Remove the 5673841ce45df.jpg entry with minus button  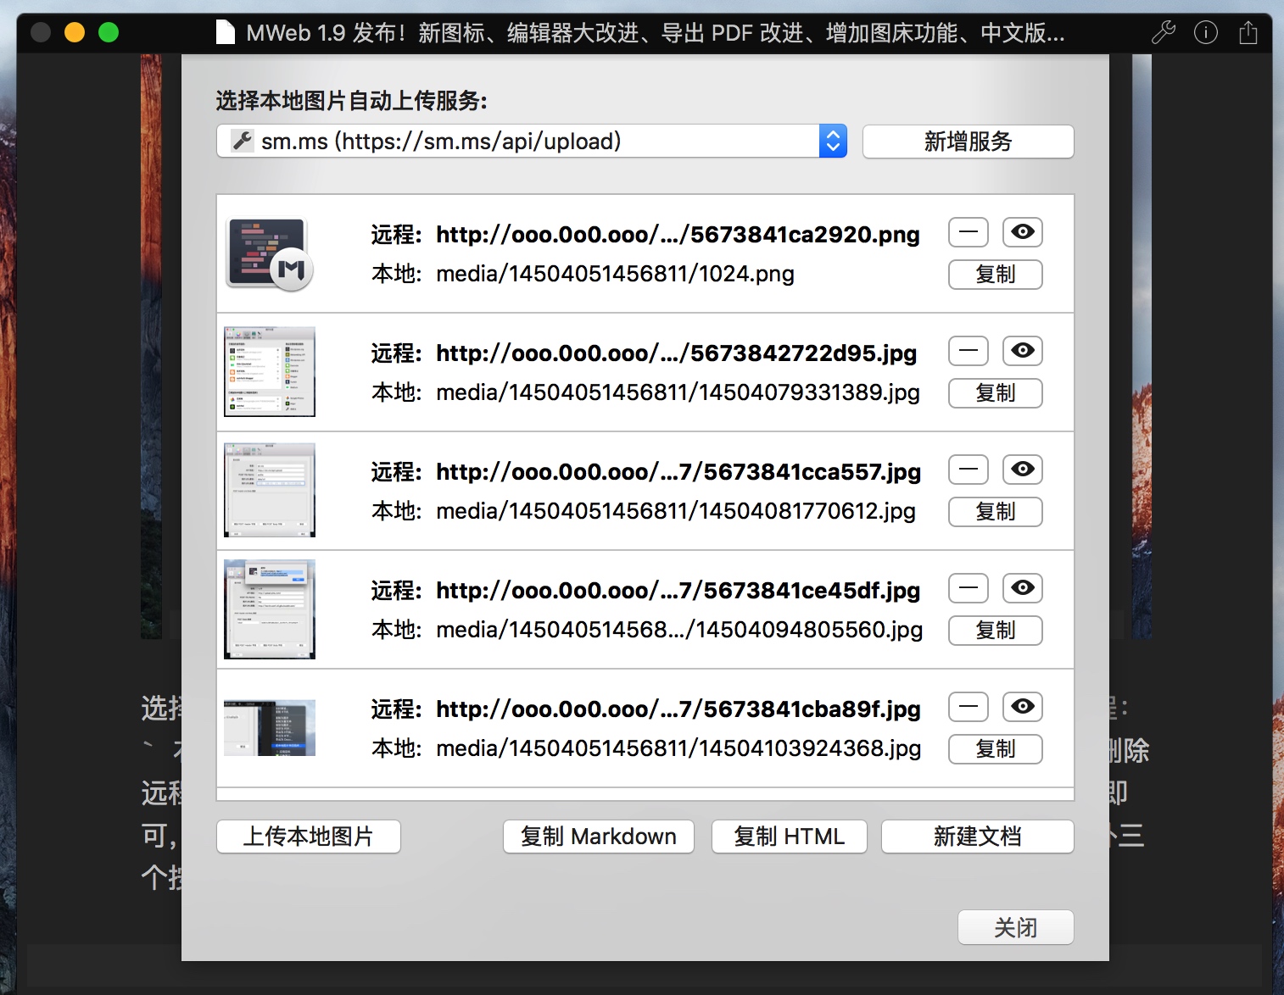969,588
